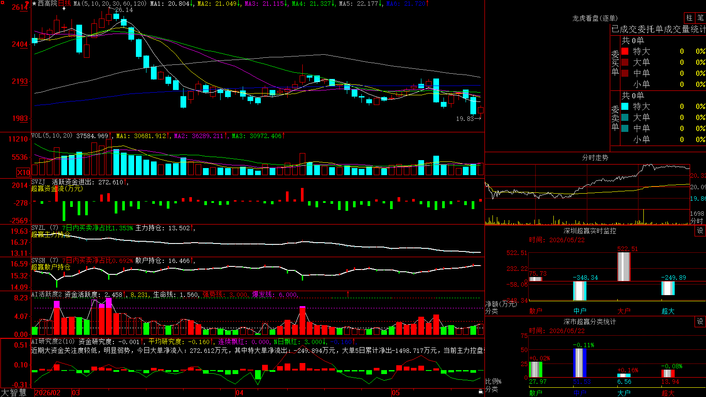Click the 活跃资金进出: 272.610 readout
The height and width of the screenshot is (397, 706).
coord(88,182)
